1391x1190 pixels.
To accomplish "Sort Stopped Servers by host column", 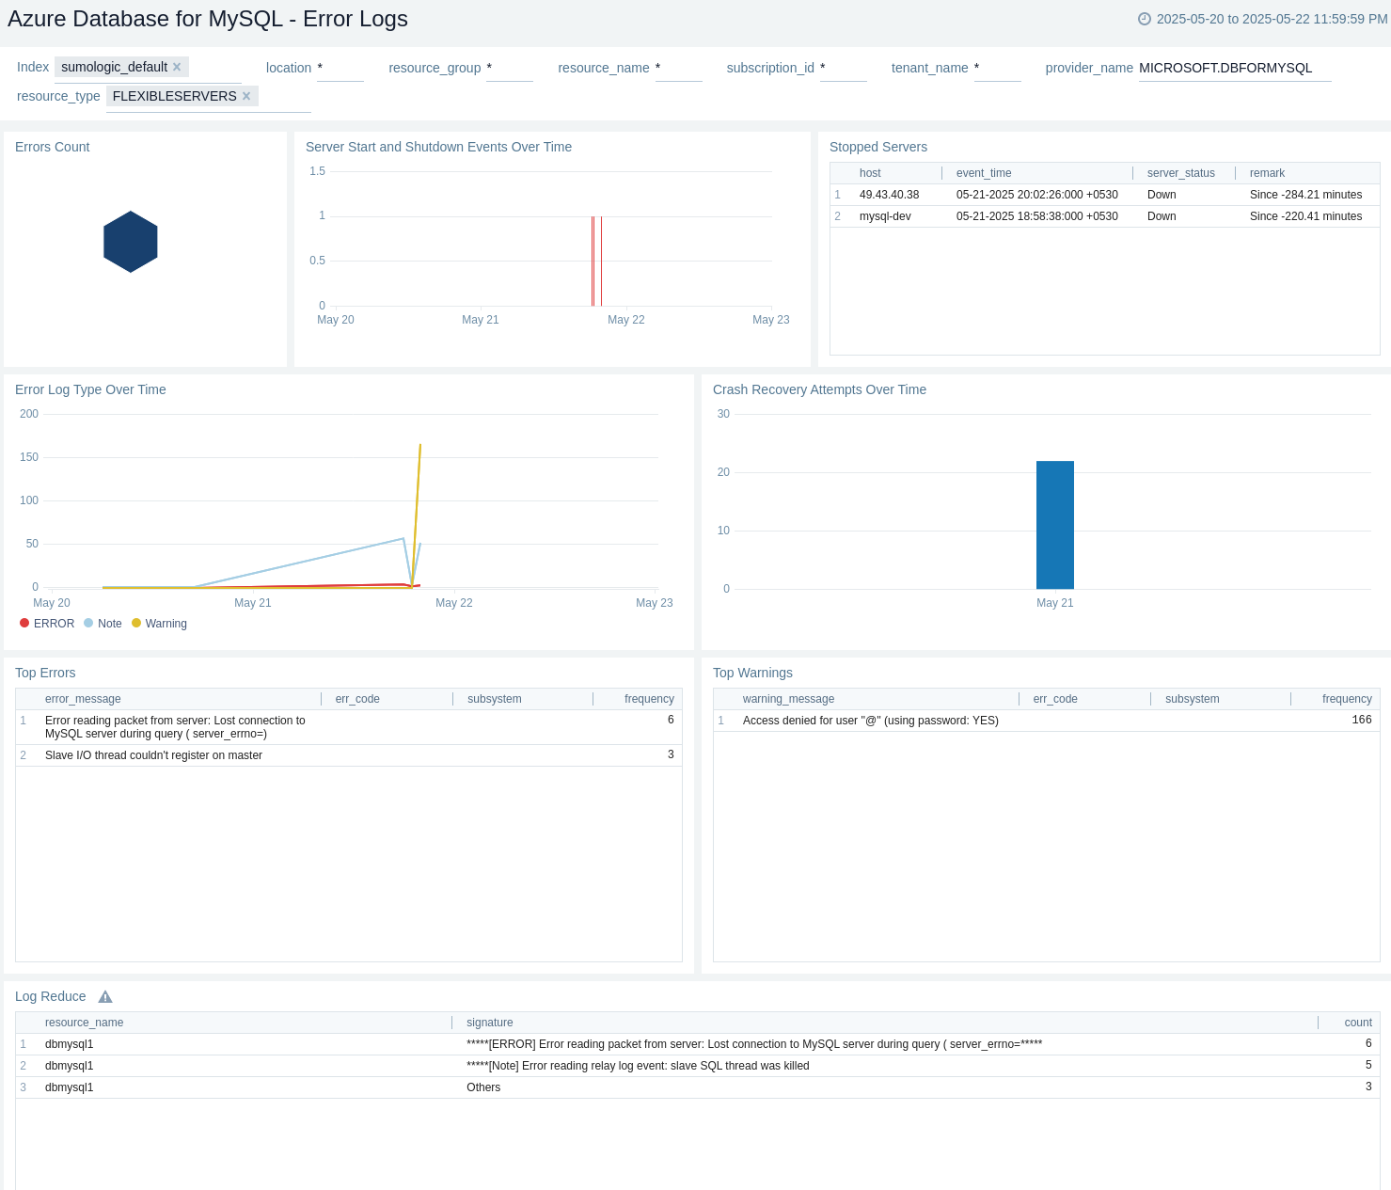I will [870, 173].
